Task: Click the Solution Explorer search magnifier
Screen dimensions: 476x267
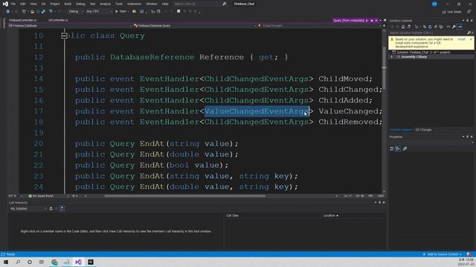Action: [x=469, y=33]
